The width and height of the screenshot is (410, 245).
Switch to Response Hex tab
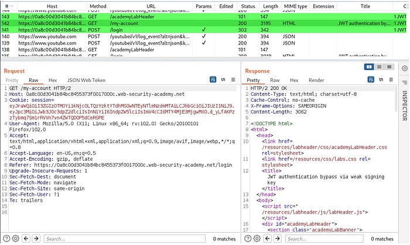294,80
